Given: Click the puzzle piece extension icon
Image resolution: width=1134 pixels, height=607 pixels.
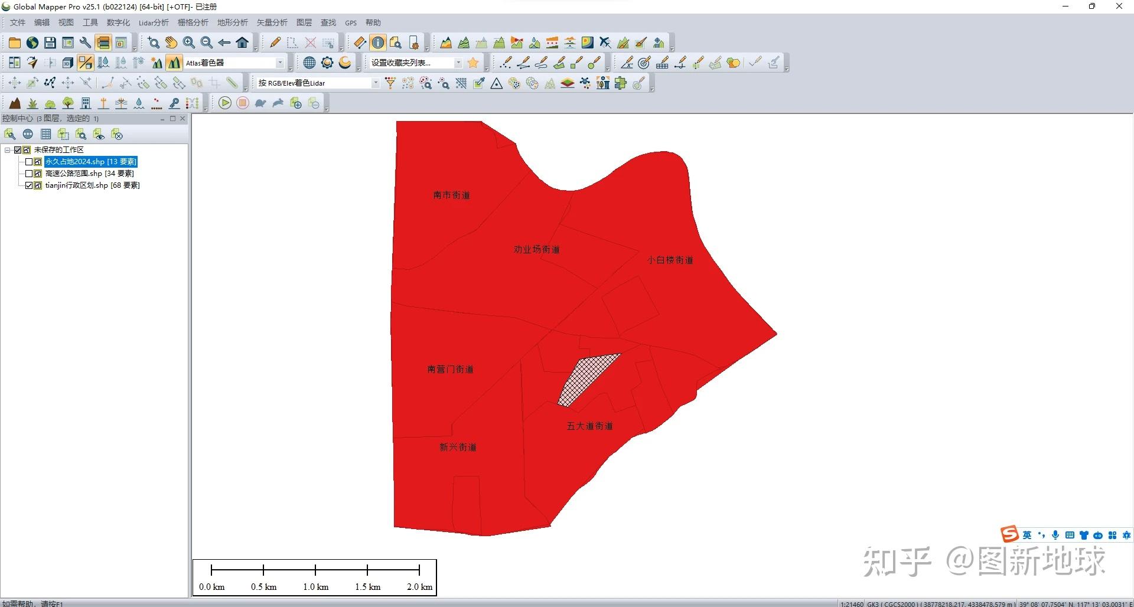Looking at the screenshot, I should pyautogui.click(x=621, y=83).
